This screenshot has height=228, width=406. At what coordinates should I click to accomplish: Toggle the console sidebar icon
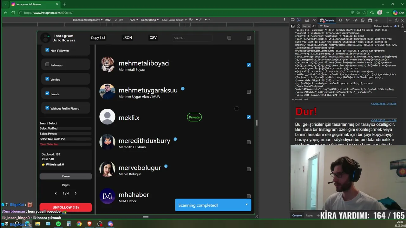293,26
